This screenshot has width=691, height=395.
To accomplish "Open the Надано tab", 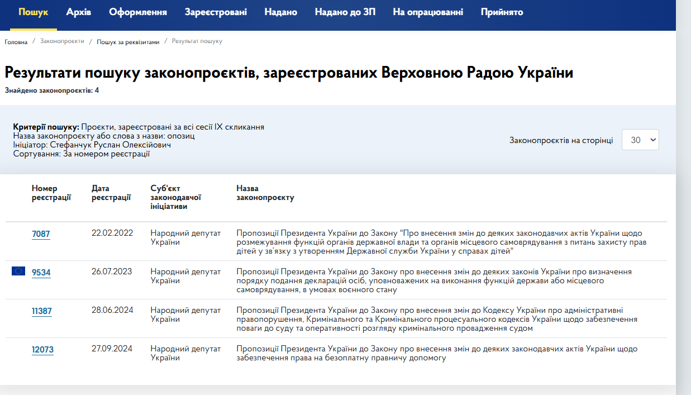I will coord(281,12).
